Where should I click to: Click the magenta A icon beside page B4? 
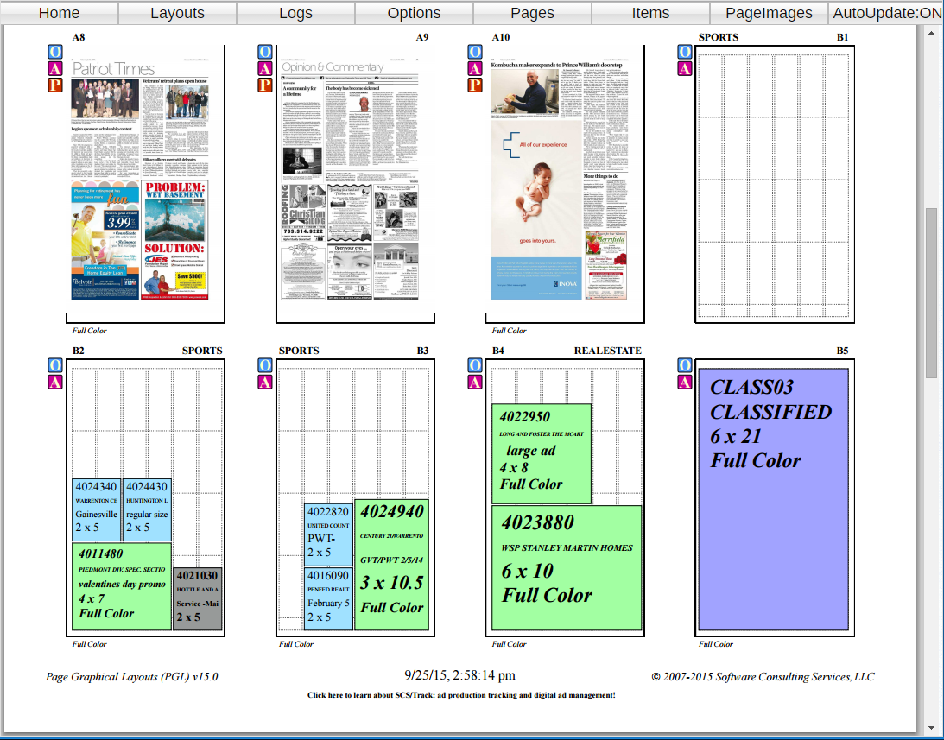point(475,382)
